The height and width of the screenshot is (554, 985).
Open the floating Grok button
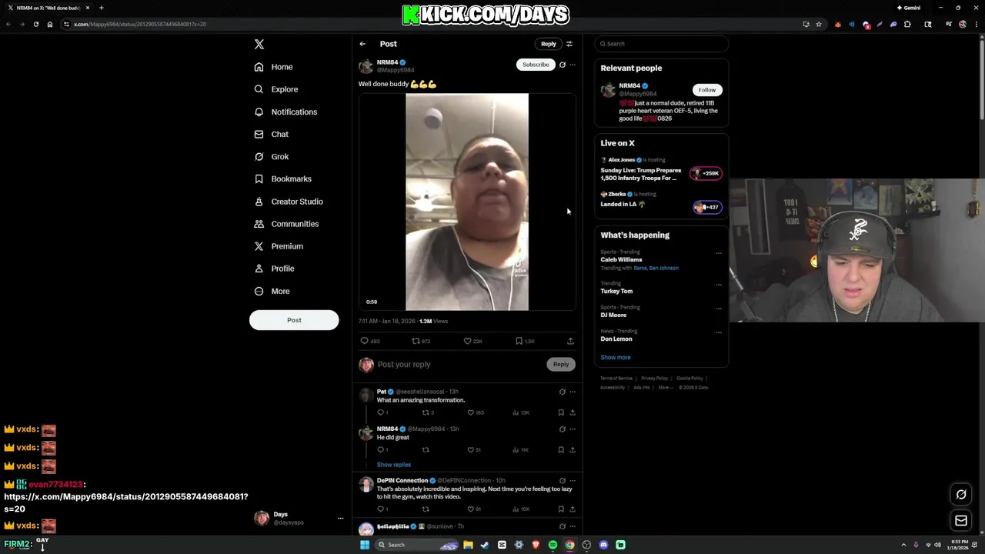961,495
